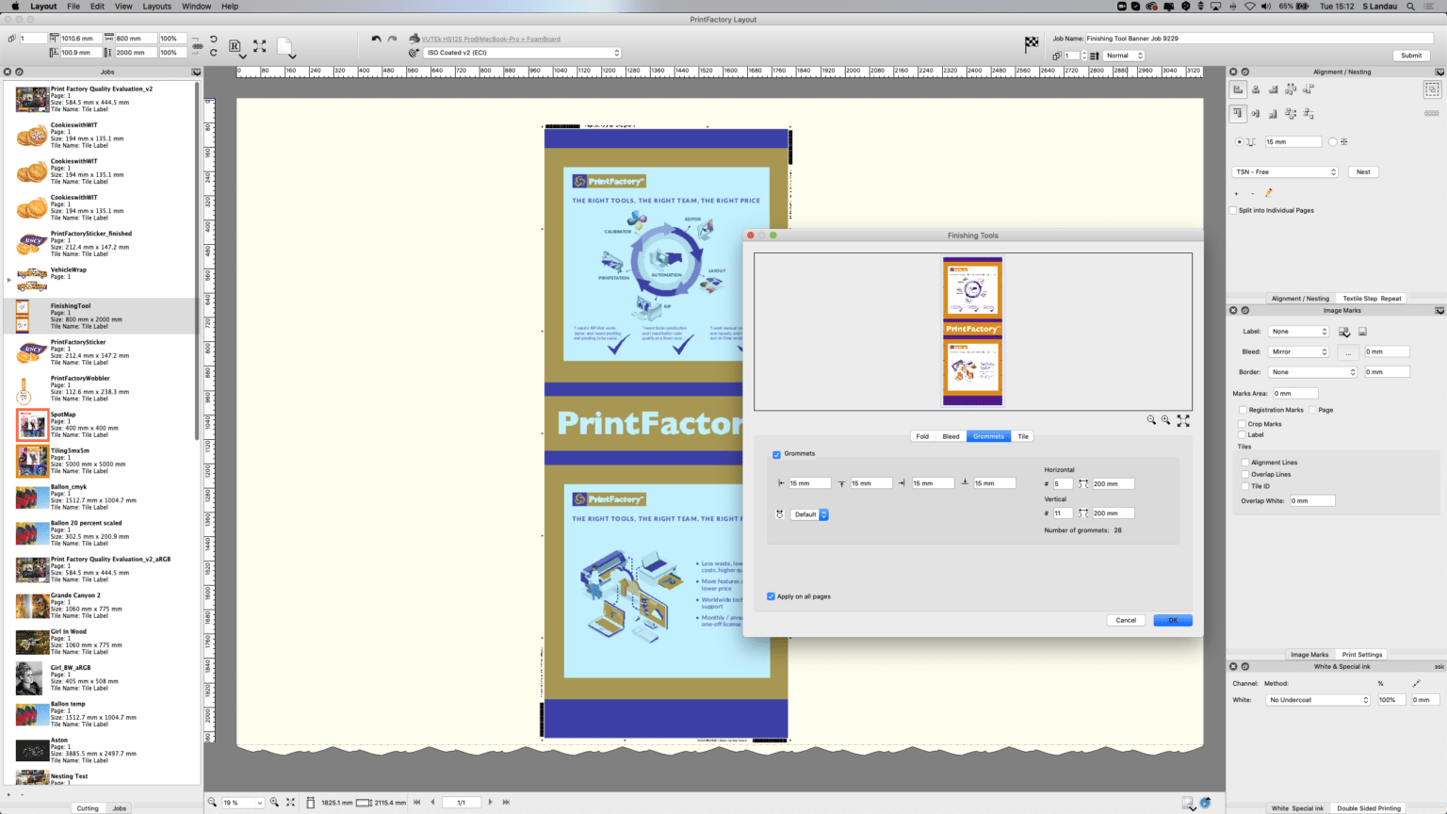Viewport: 1447px width, 814px height.
Task: Toggle Apply on all pages checkbox
Action: click(x=771, y=596)
